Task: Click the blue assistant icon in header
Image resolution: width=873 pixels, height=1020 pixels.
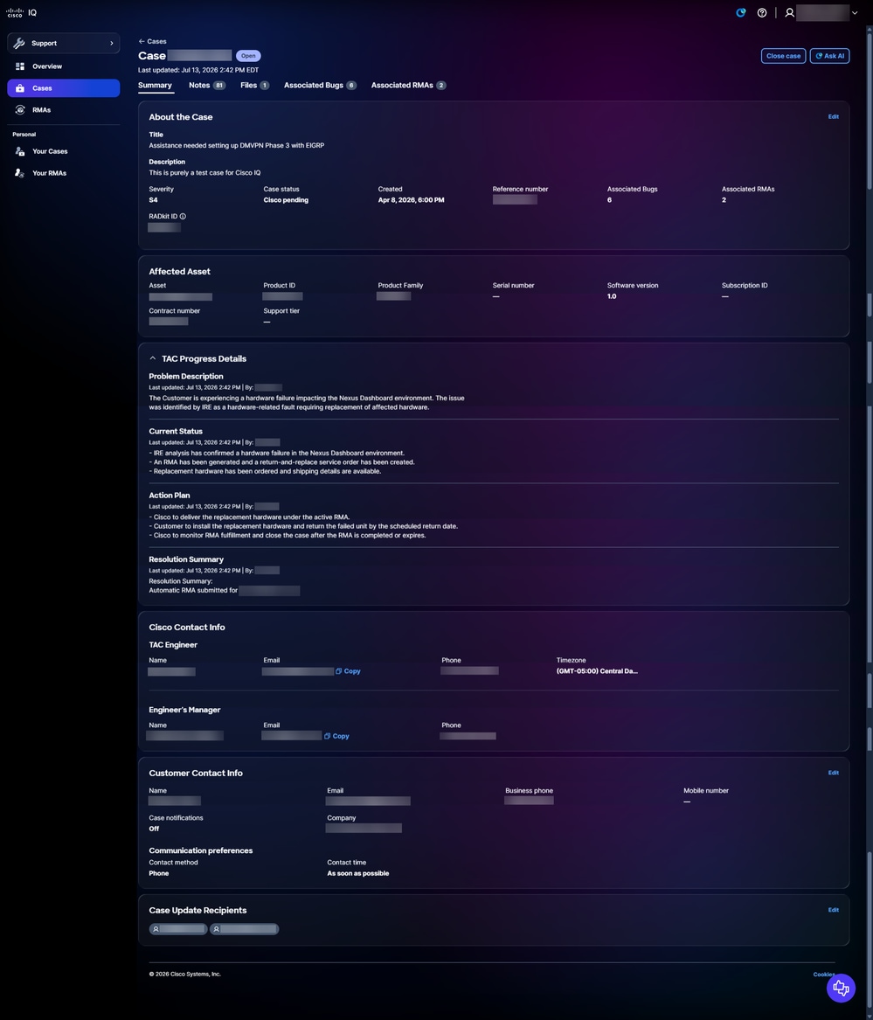Action: point(740,12)
